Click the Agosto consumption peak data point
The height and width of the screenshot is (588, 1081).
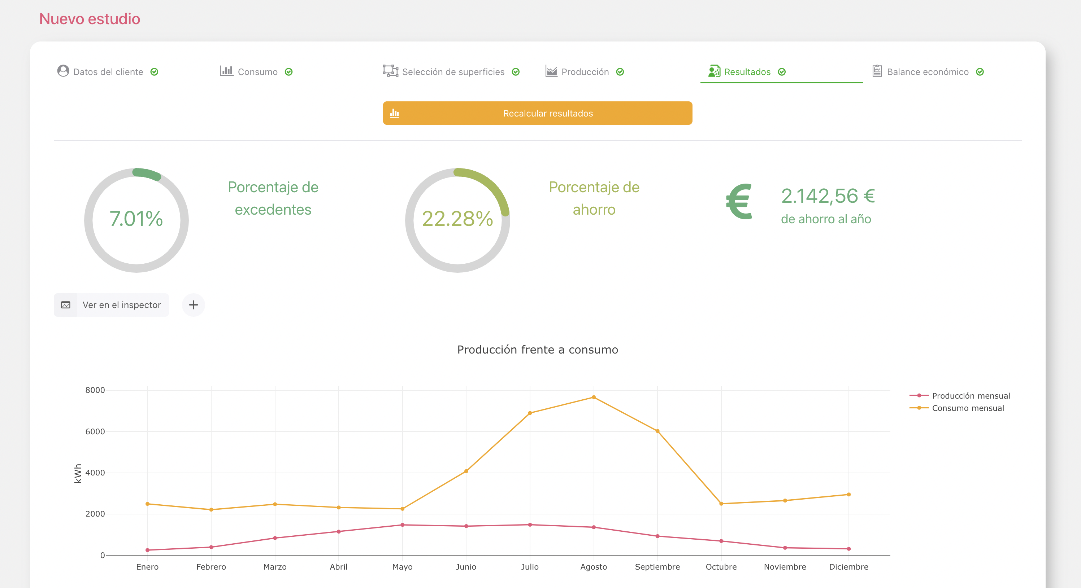593,397
